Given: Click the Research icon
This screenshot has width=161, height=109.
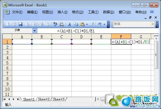Looking at the screenshot, I should pyautogui.click(x=62, y=24).
